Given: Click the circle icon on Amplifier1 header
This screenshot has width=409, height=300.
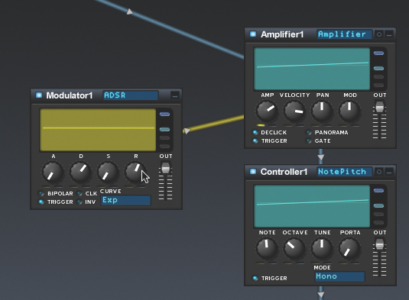Looking at the screenshot, I should tap(379, 34).
